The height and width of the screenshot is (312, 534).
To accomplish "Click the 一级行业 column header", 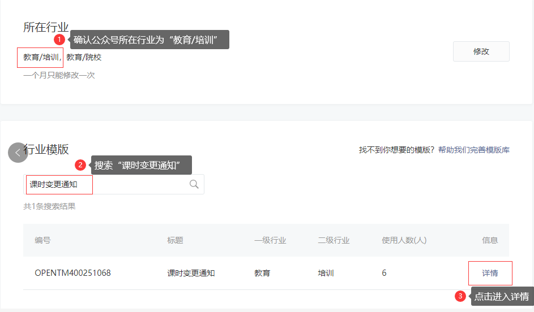I will [270, 240].
